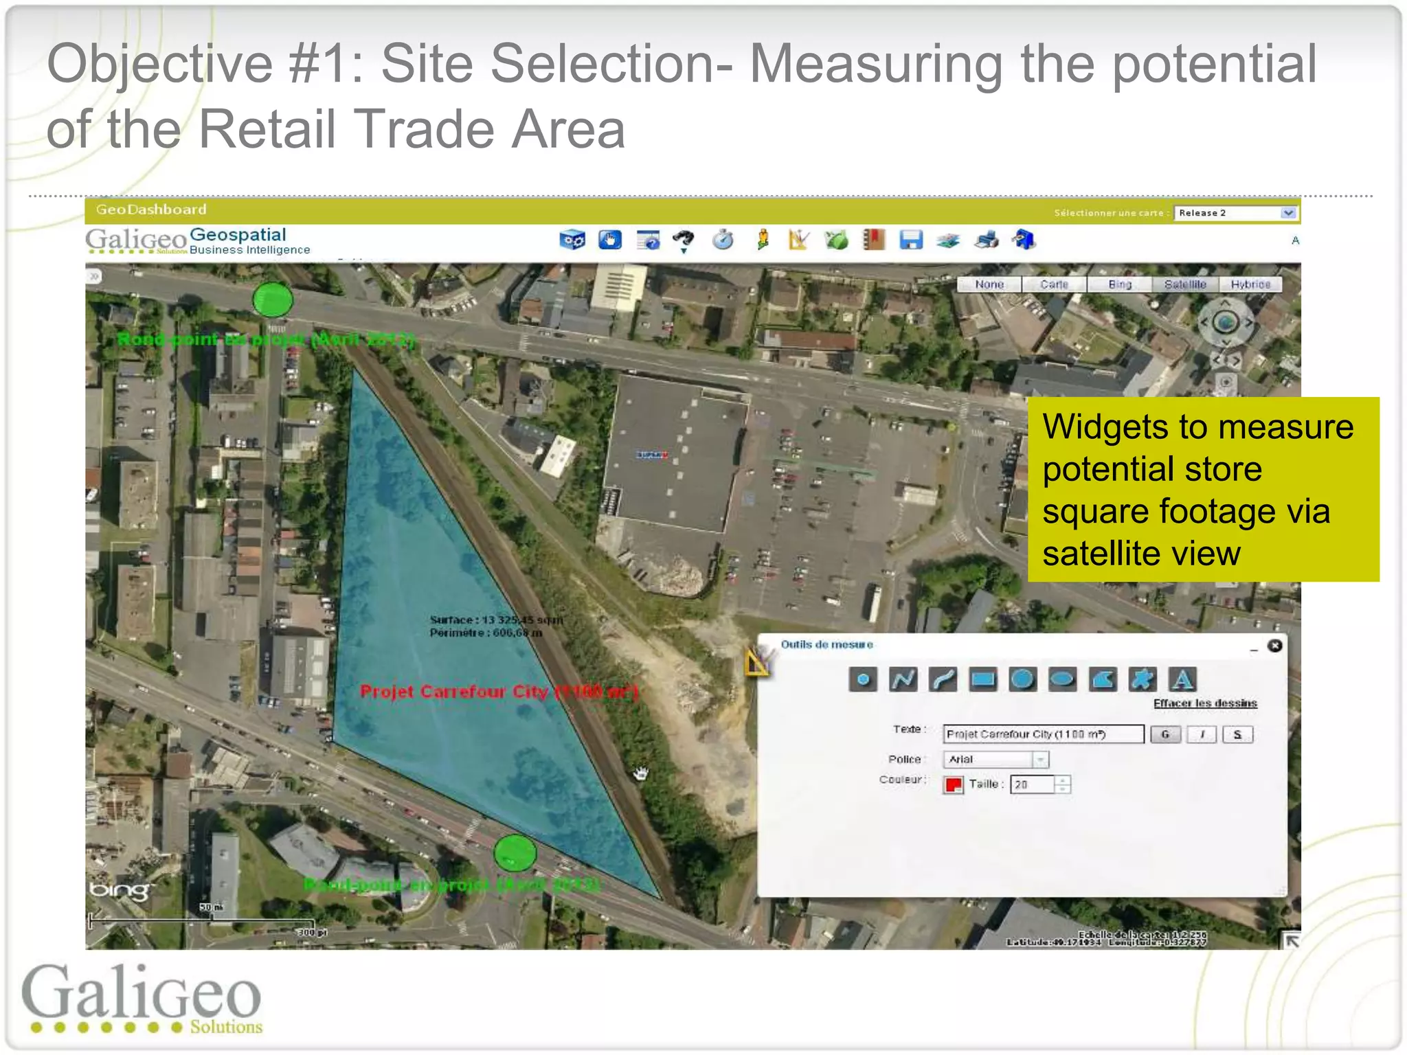Open the Release 2 map selector dropdown

coord(1235,213)
